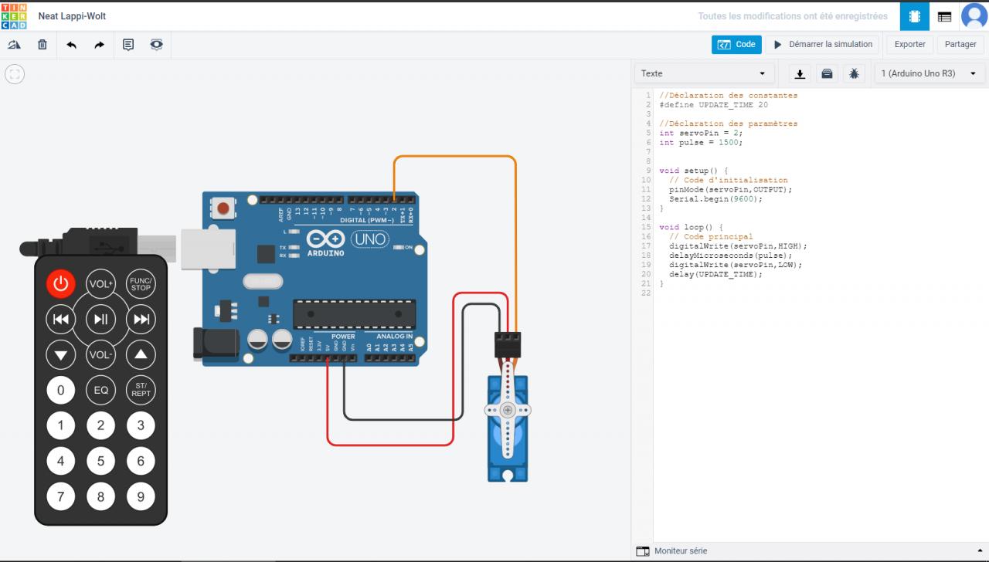The image size is (989, 562).
Task: Open the libraries drawer icon
Action: pyautogui.click(x=827, y=74)
